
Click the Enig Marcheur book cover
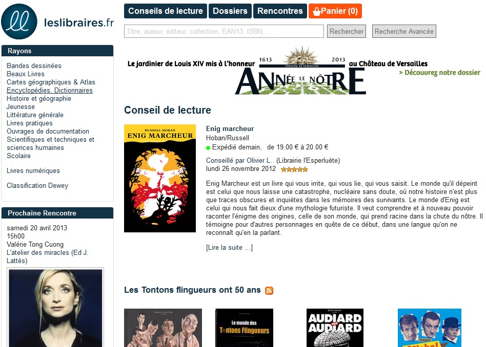(x=160, y=178)
